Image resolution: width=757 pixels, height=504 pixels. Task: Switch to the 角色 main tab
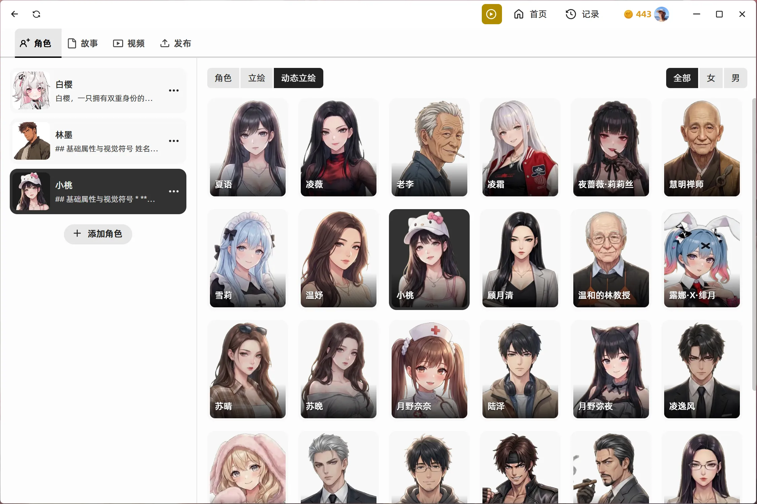click(x=38, y=43)
